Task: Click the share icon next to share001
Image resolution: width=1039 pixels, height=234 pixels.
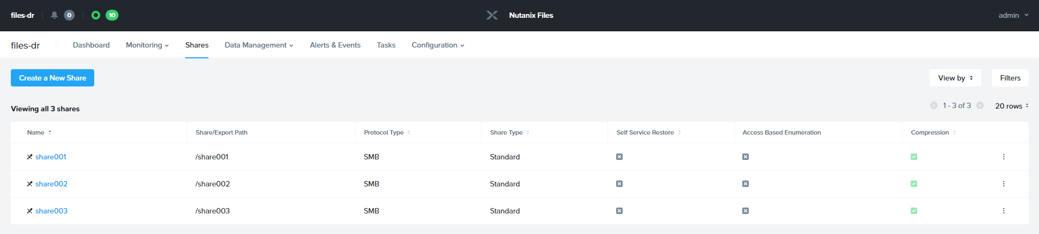Action: pos(30,157)
